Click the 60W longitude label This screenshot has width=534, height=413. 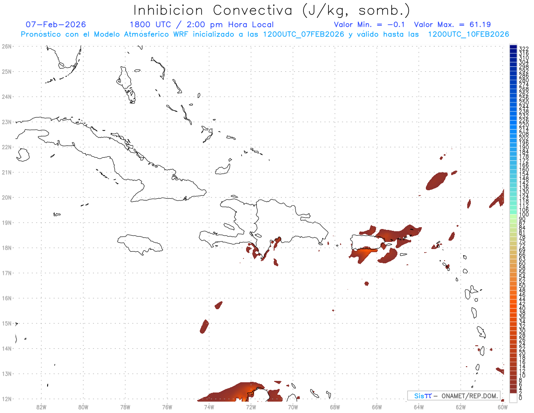[x=503, y=406]
